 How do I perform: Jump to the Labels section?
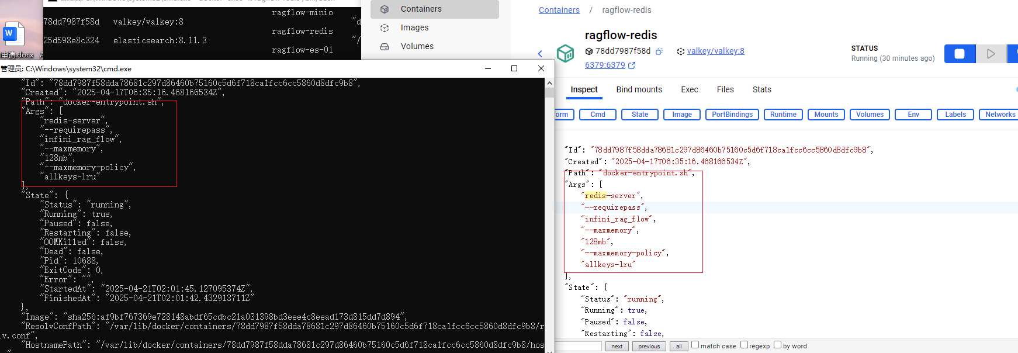click(955, 115)
